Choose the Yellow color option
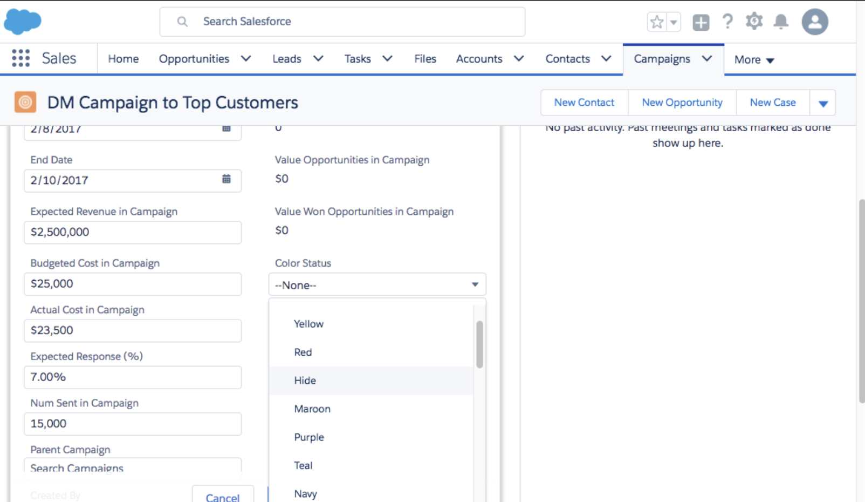This screenshot has width=865, height=502. point(308,324)
